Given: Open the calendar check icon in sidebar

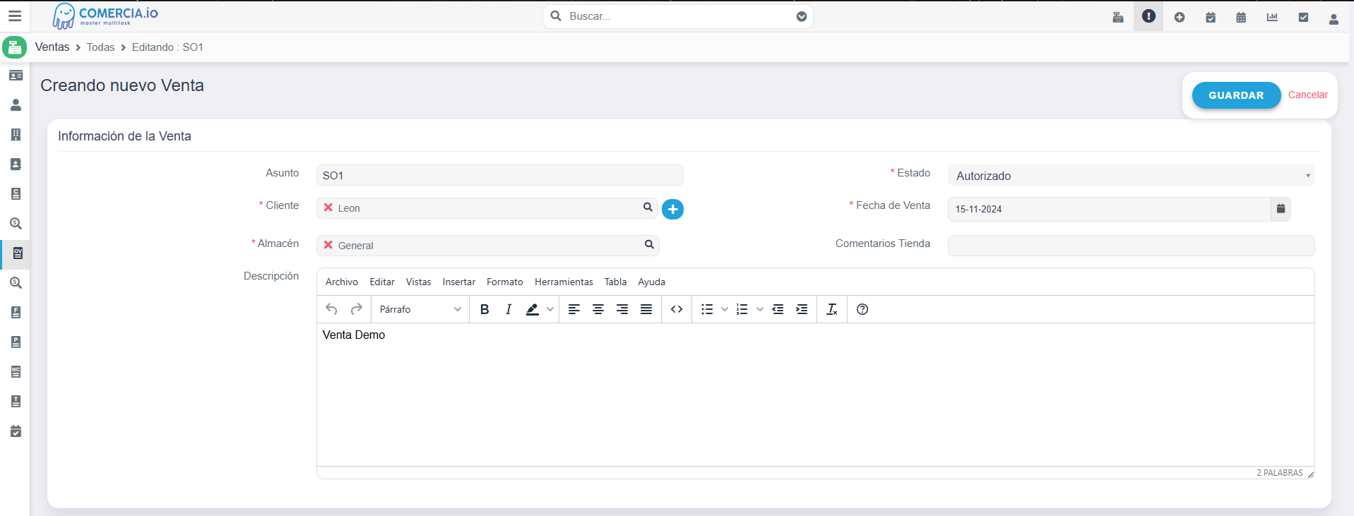Looking at the screenshot, I should (16, 431).
